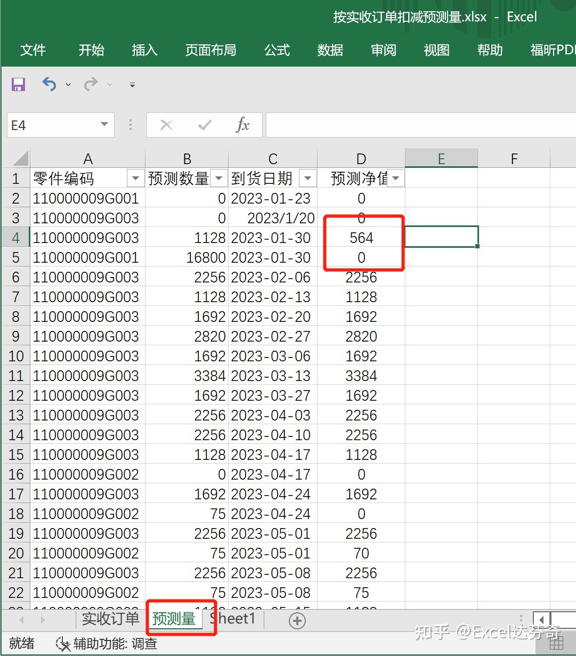Click the right sheet navigation arrow
This screenshot has width=576, height=656.
(43, 620)
